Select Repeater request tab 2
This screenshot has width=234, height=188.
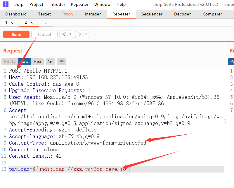[x=26, y=22]
